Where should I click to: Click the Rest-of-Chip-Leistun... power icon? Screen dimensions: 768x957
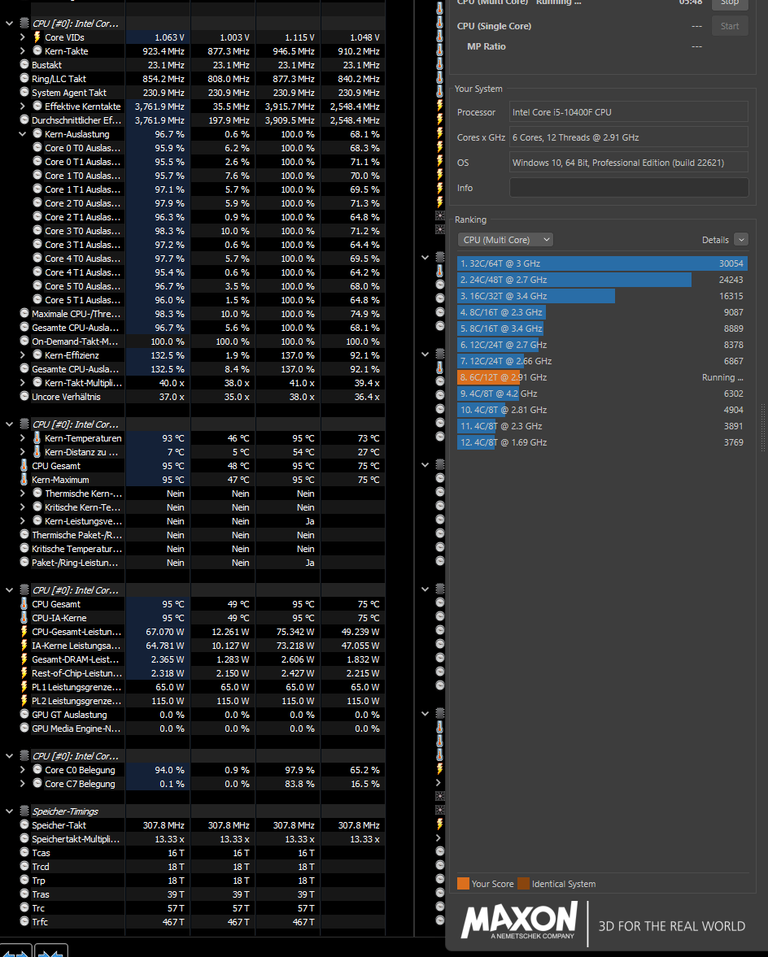pyautogui.click(x=24, y=672)
